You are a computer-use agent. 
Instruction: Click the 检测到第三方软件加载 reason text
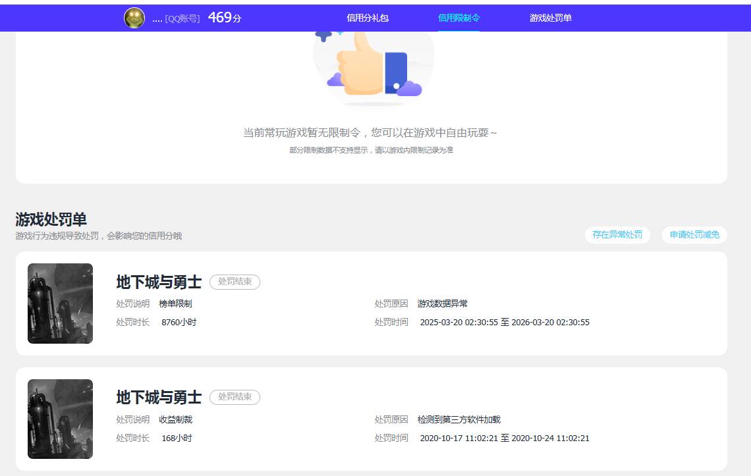(x=460, y=420)
